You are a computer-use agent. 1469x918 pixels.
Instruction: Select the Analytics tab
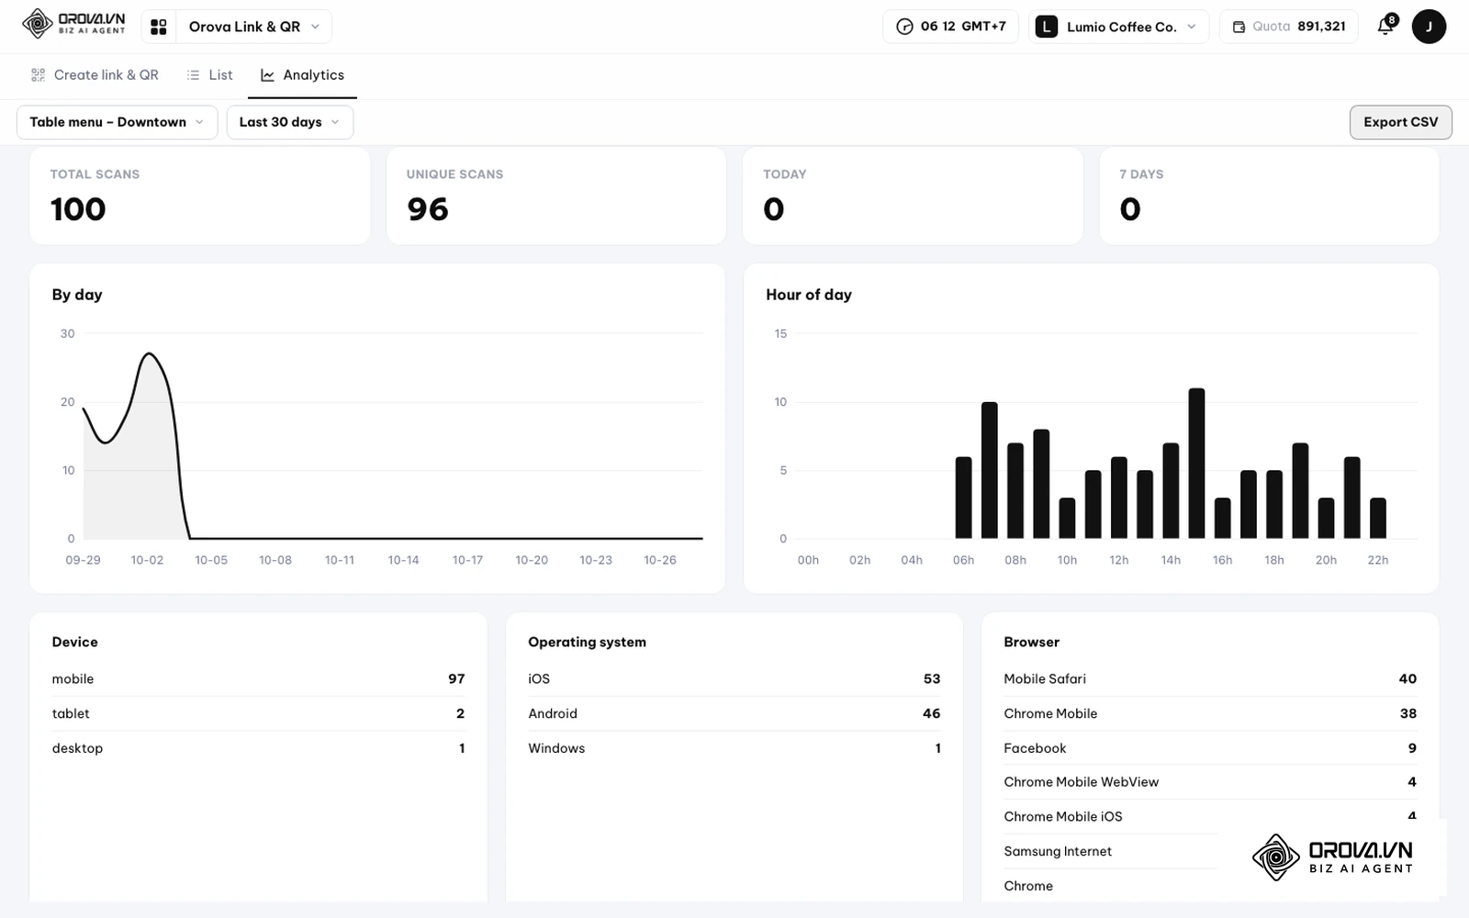click(302, 75)
